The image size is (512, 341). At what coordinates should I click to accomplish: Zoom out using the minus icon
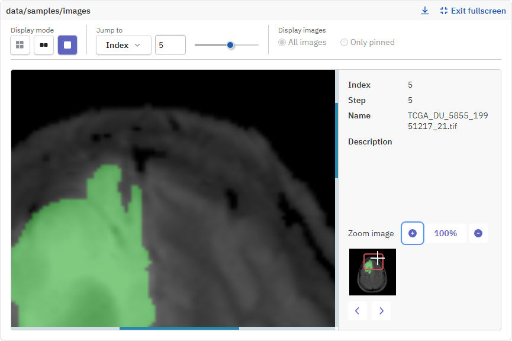pos(478,233)
